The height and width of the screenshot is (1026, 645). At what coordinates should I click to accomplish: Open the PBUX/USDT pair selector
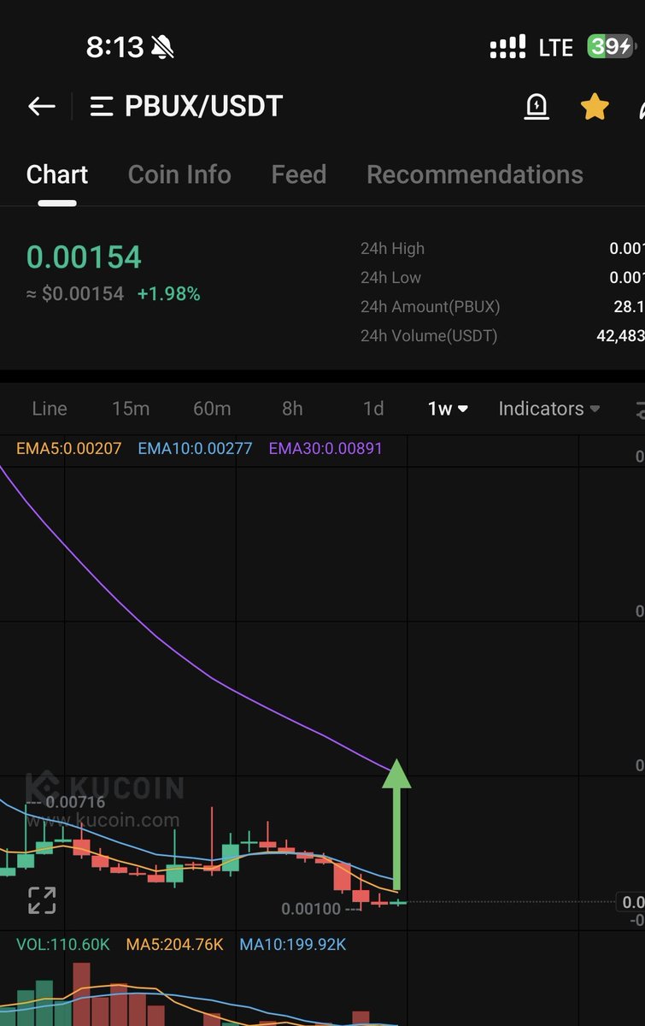pos(203,106)
